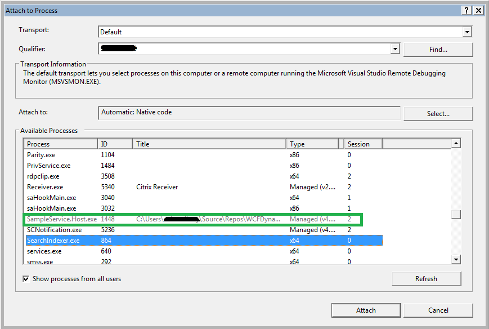Click the SampleService.Host.exe path title cell

tap(208, 219)
